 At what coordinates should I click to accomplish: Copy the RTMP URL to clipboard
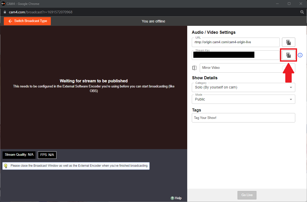(288, 42)
